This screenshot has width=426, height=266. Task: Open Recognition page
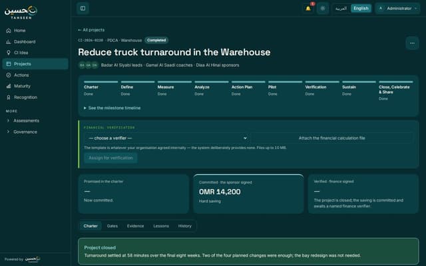[35, 97]
